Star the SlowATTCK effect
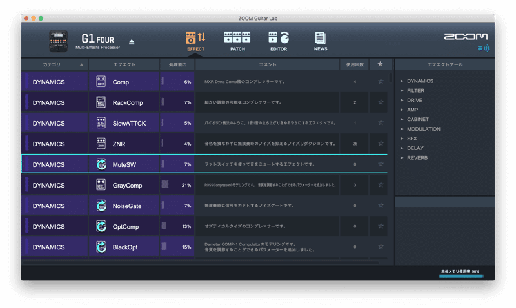 pyautogui.click(x=381, y=122)
